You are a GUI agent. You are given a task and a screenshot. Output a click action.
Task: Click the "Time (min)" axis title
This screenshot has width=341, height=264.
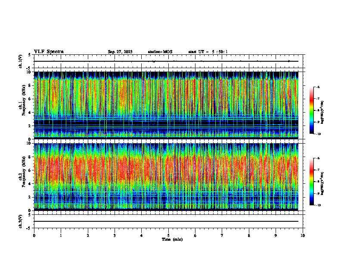172,239
